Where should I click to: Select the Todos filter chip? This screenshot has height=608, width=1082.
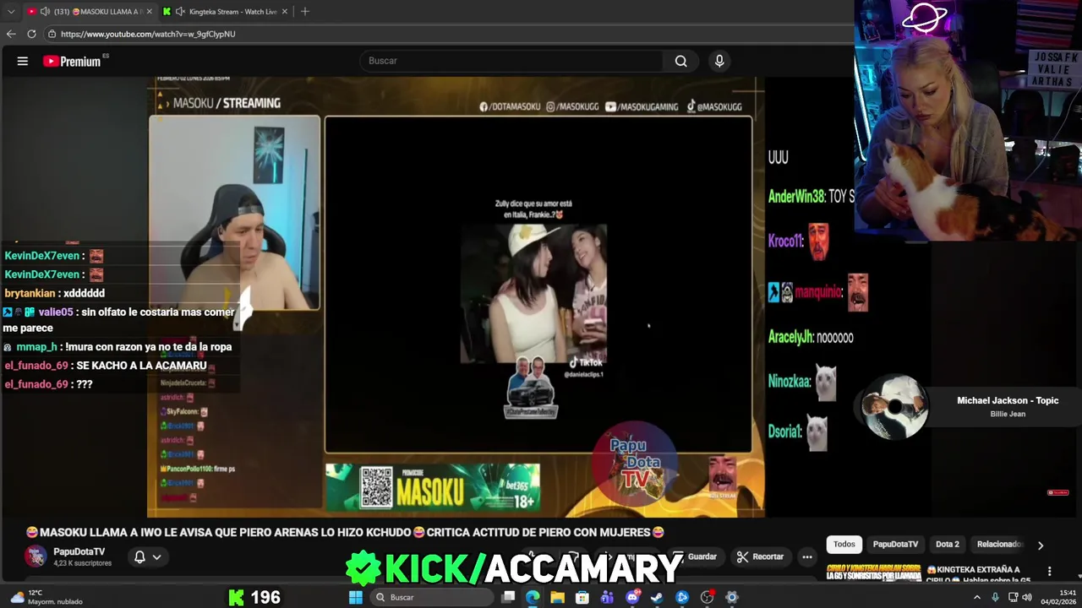pos(844,544)
